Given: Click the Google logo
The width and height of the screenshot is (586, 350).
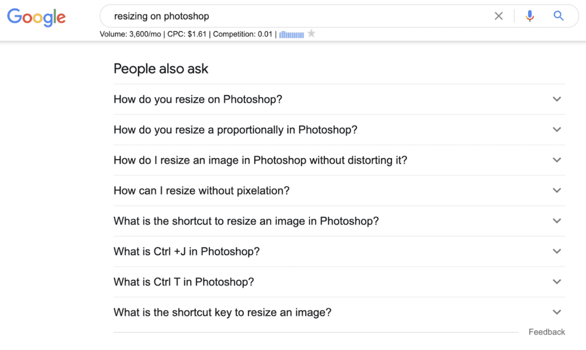Looking at the screenshot, I should tap(36, 17).
